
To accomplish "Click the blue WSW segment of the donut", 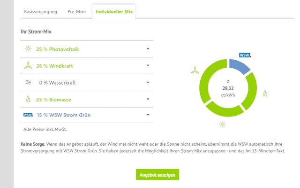I will click(239, 66).
